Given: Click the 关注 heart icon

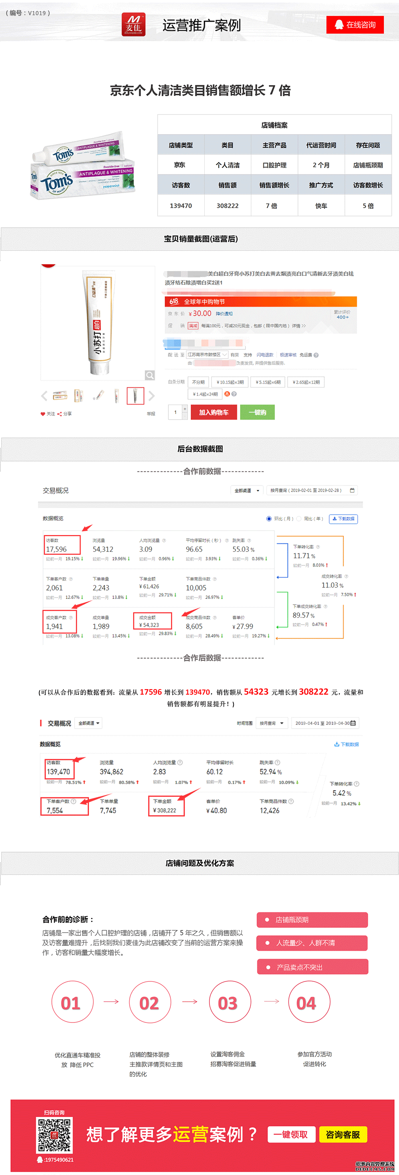Looking at the screenshot, I should tap(43, 414).
